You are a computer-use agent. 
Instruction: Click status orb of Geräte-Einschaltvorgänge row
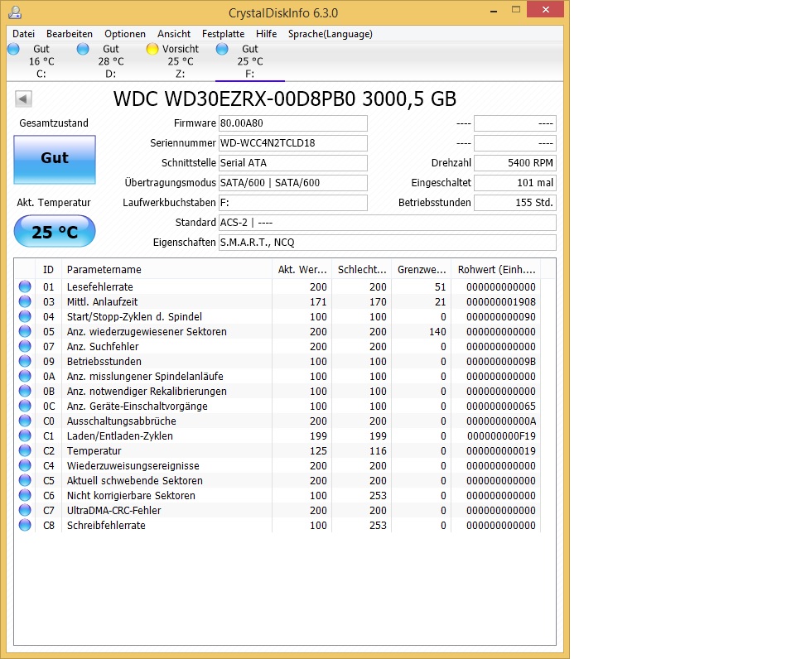25,406
